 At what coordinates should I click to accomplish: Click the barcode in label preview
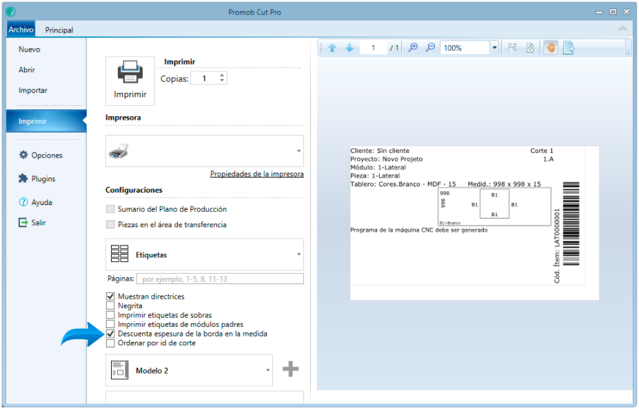point(571,224)
